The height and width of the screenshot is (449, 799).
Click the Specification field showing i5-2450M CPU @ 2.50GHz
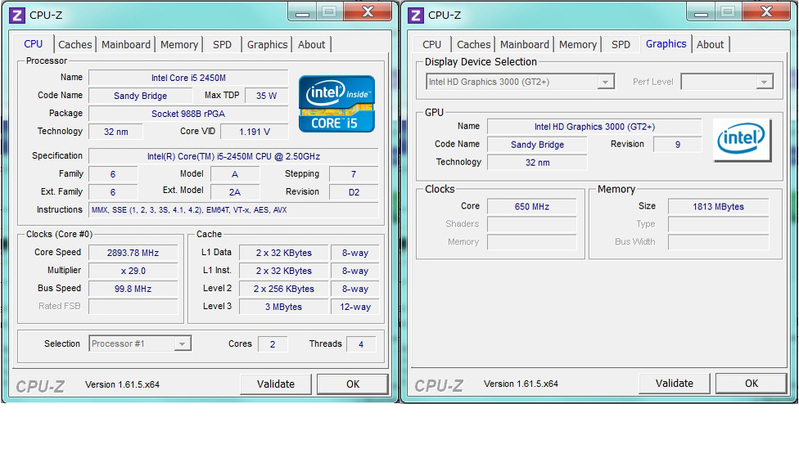coord(233,156)
